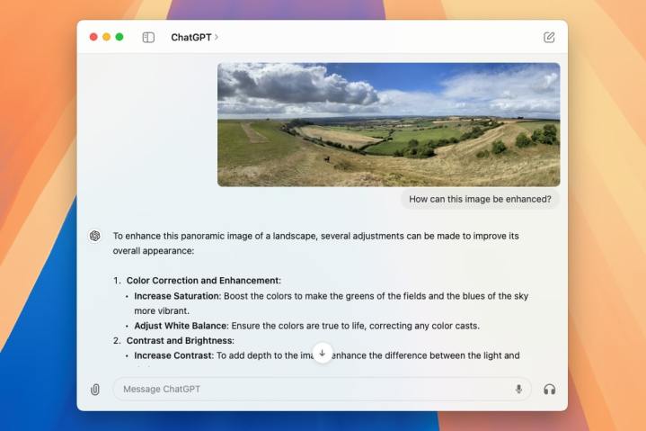Click the 'To enhance this panoramic image' paragraph
The height and width of the screenshot is (431, 646).
coord(315,243)
